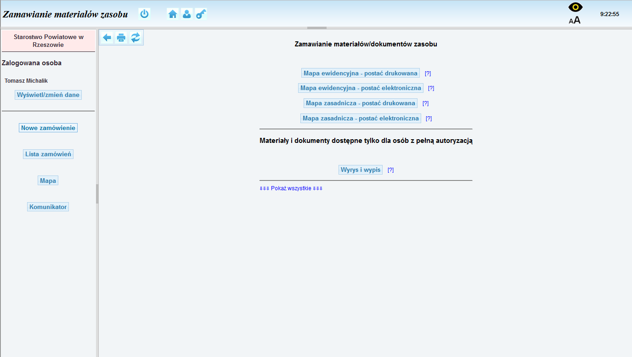Open Nowe zamówienie in sidebar
The width and height of the screenshot is (632, 357).
click(x=48, y=128)
